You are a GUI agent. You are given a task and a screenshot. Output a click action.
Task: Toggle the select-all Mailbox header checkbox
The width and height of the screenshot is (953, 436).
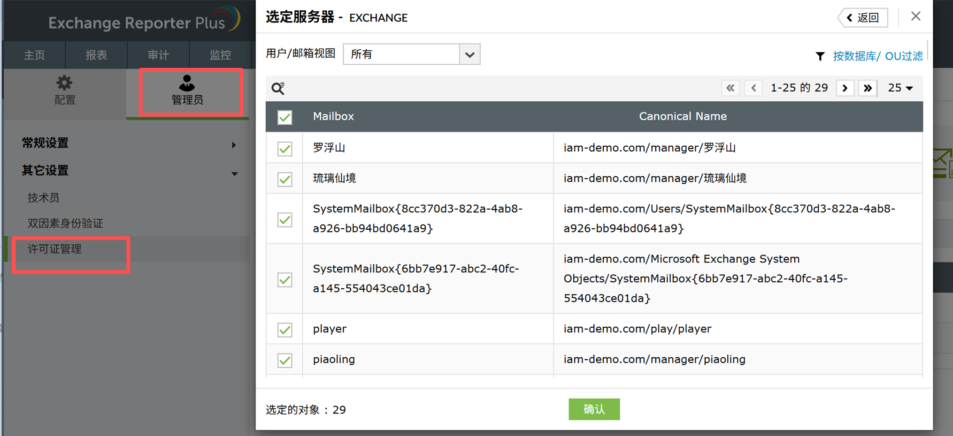285,117
